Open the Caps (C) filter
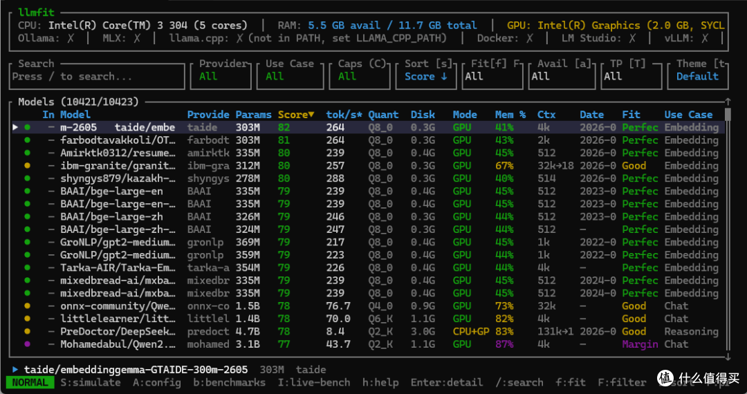Viewport: 747px width, 394px height. (360, 76)
